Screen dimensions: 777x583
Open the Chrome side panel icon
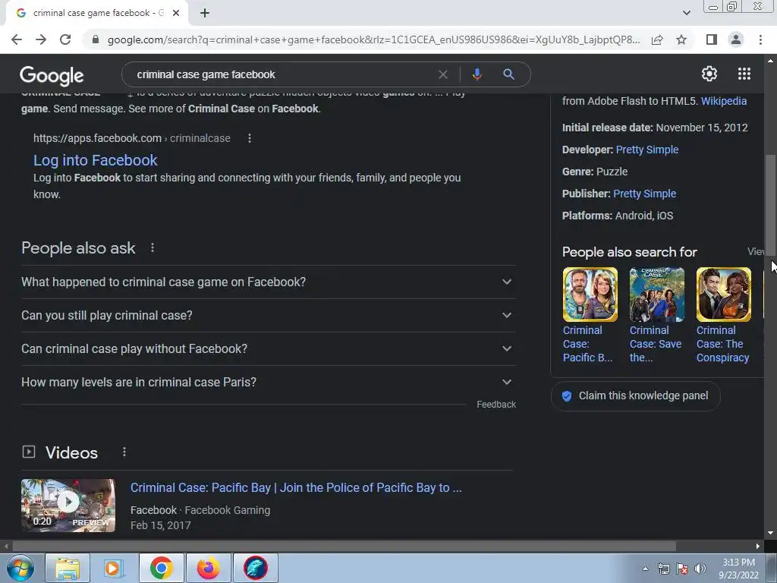712,39
